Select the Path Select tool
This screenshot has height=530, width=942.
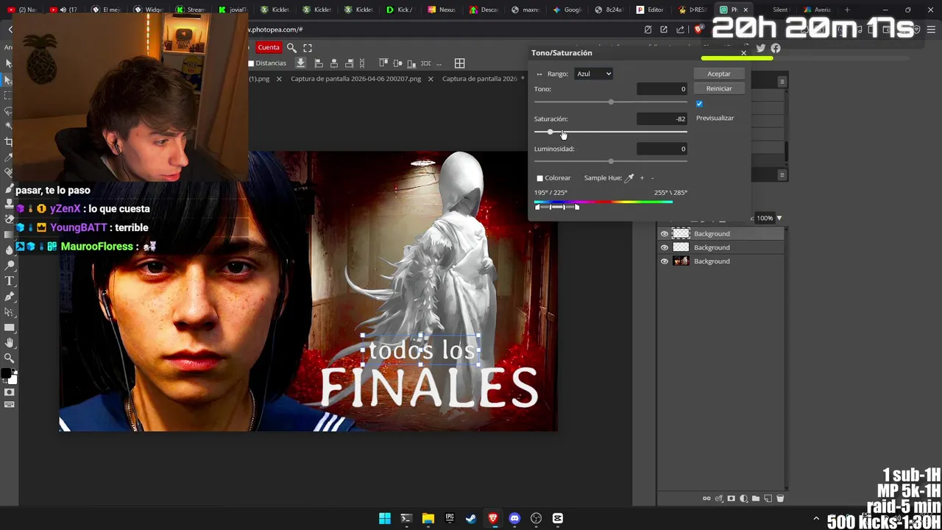point(9,312)
